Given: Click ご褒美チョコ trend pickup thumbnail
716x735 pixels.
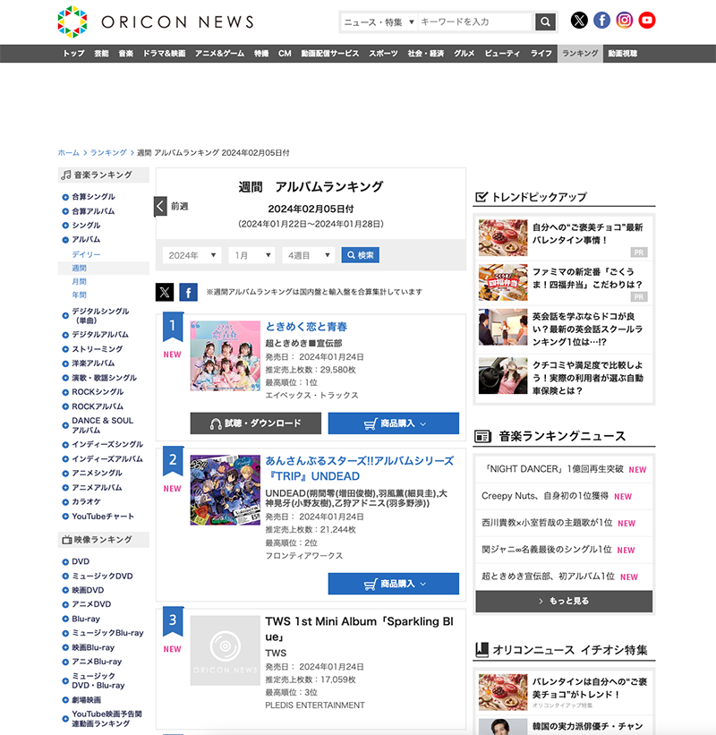Looking at the screenshot, I should tap(503, 237).
